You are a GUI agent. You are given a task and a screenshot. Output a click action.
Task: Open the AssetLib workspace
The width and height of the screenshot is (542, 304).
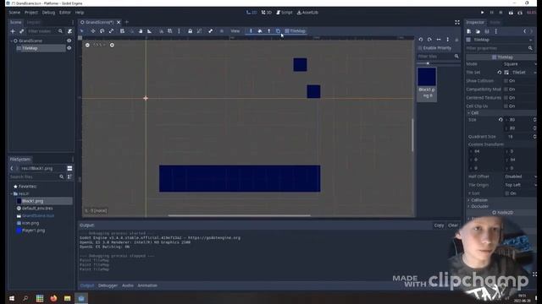(x=307, y=13)
